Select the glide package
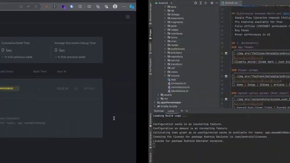290x163 pixels. tap(172, 26)
